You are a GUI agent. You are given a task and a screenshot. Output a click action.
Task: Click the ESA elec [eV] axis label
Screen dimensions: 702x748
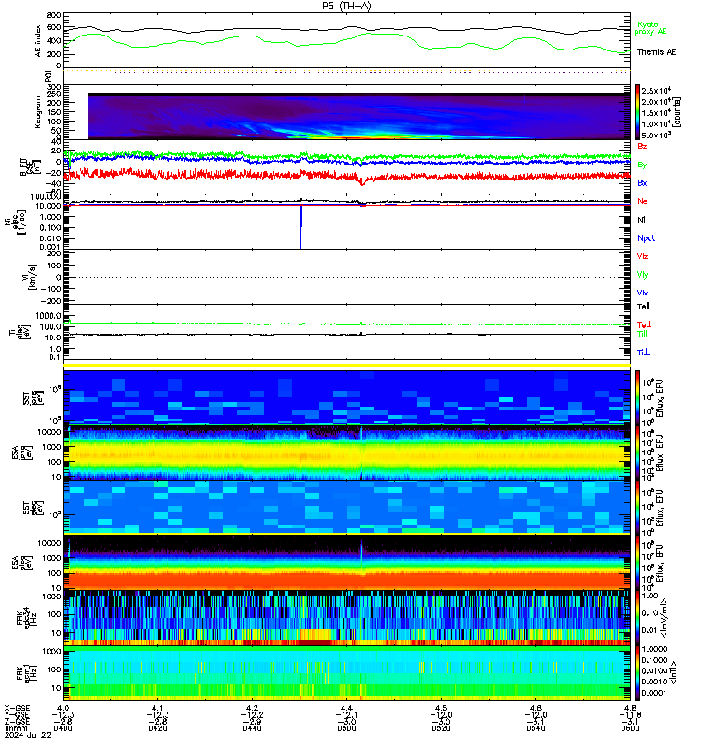point(22,563)
